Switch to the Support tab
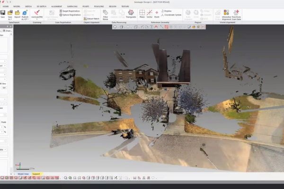 point(36,174)
